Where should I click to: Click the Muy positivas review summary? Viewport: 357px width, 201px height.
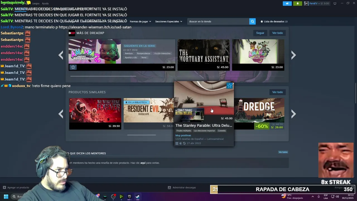pos(183,135)
